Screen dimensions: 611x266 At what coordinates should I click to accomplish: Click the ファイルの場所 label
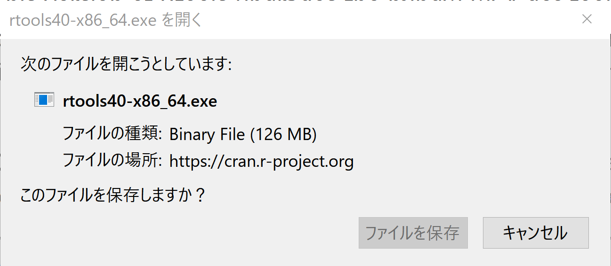click(113, 161)
